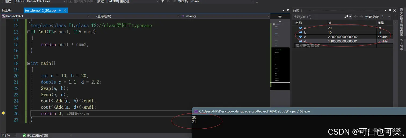Viewport: 406px width, 138px height.
Task: Open the editor settings gear icon
Action: [288, 10]
